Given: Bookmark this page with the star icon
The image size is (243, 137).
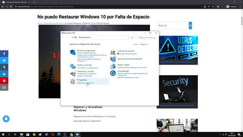Looking at the screenshot, I should click(213, 7).
